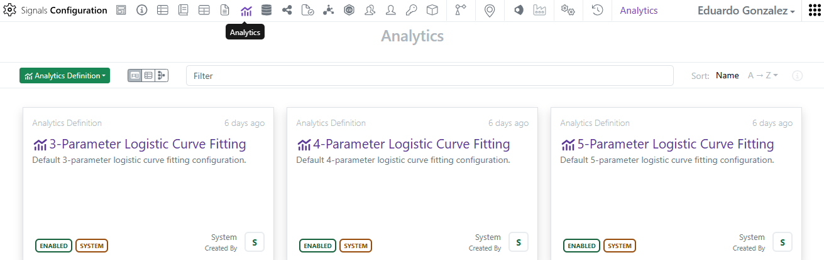The width and height of the screenshot is (824, 260).
Task: Click the location pin icon
Action: pyautogui.click(x=490, y=11)
